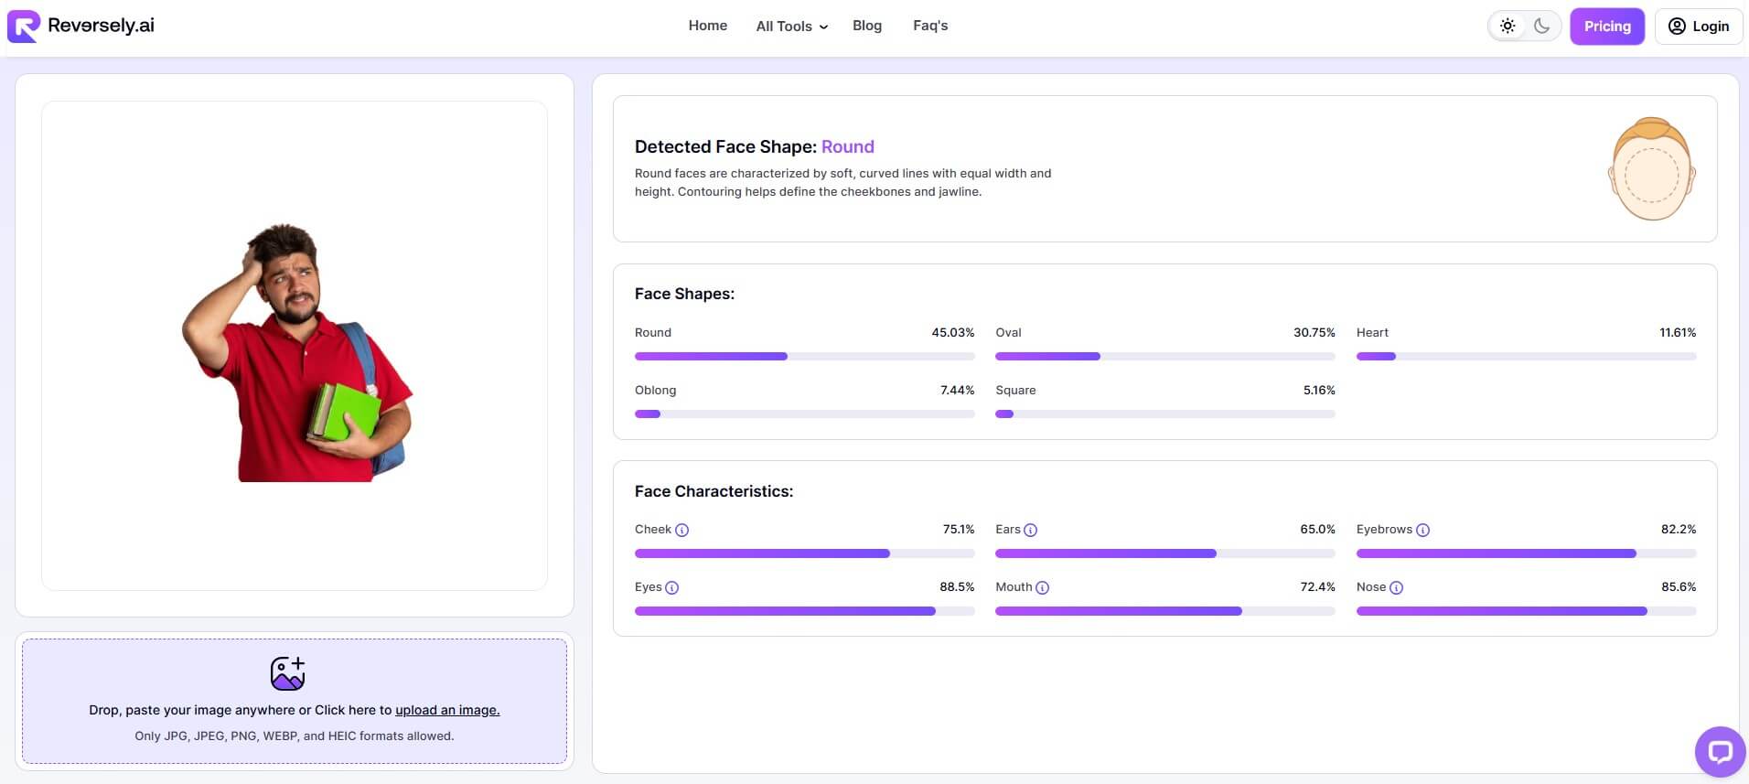Screen dimensions: 1749x784
Task: Click the add image upload icon
Action: [287, 673]
